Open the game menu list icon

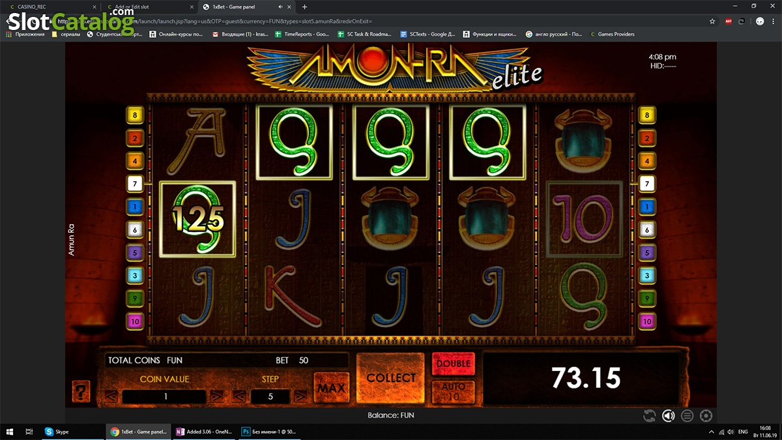(687, 416)
